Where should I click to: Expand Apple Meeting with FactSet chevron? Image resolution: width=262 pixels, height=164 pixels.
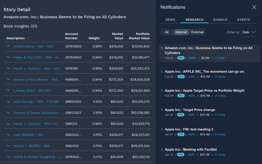[x=162, y=149]
